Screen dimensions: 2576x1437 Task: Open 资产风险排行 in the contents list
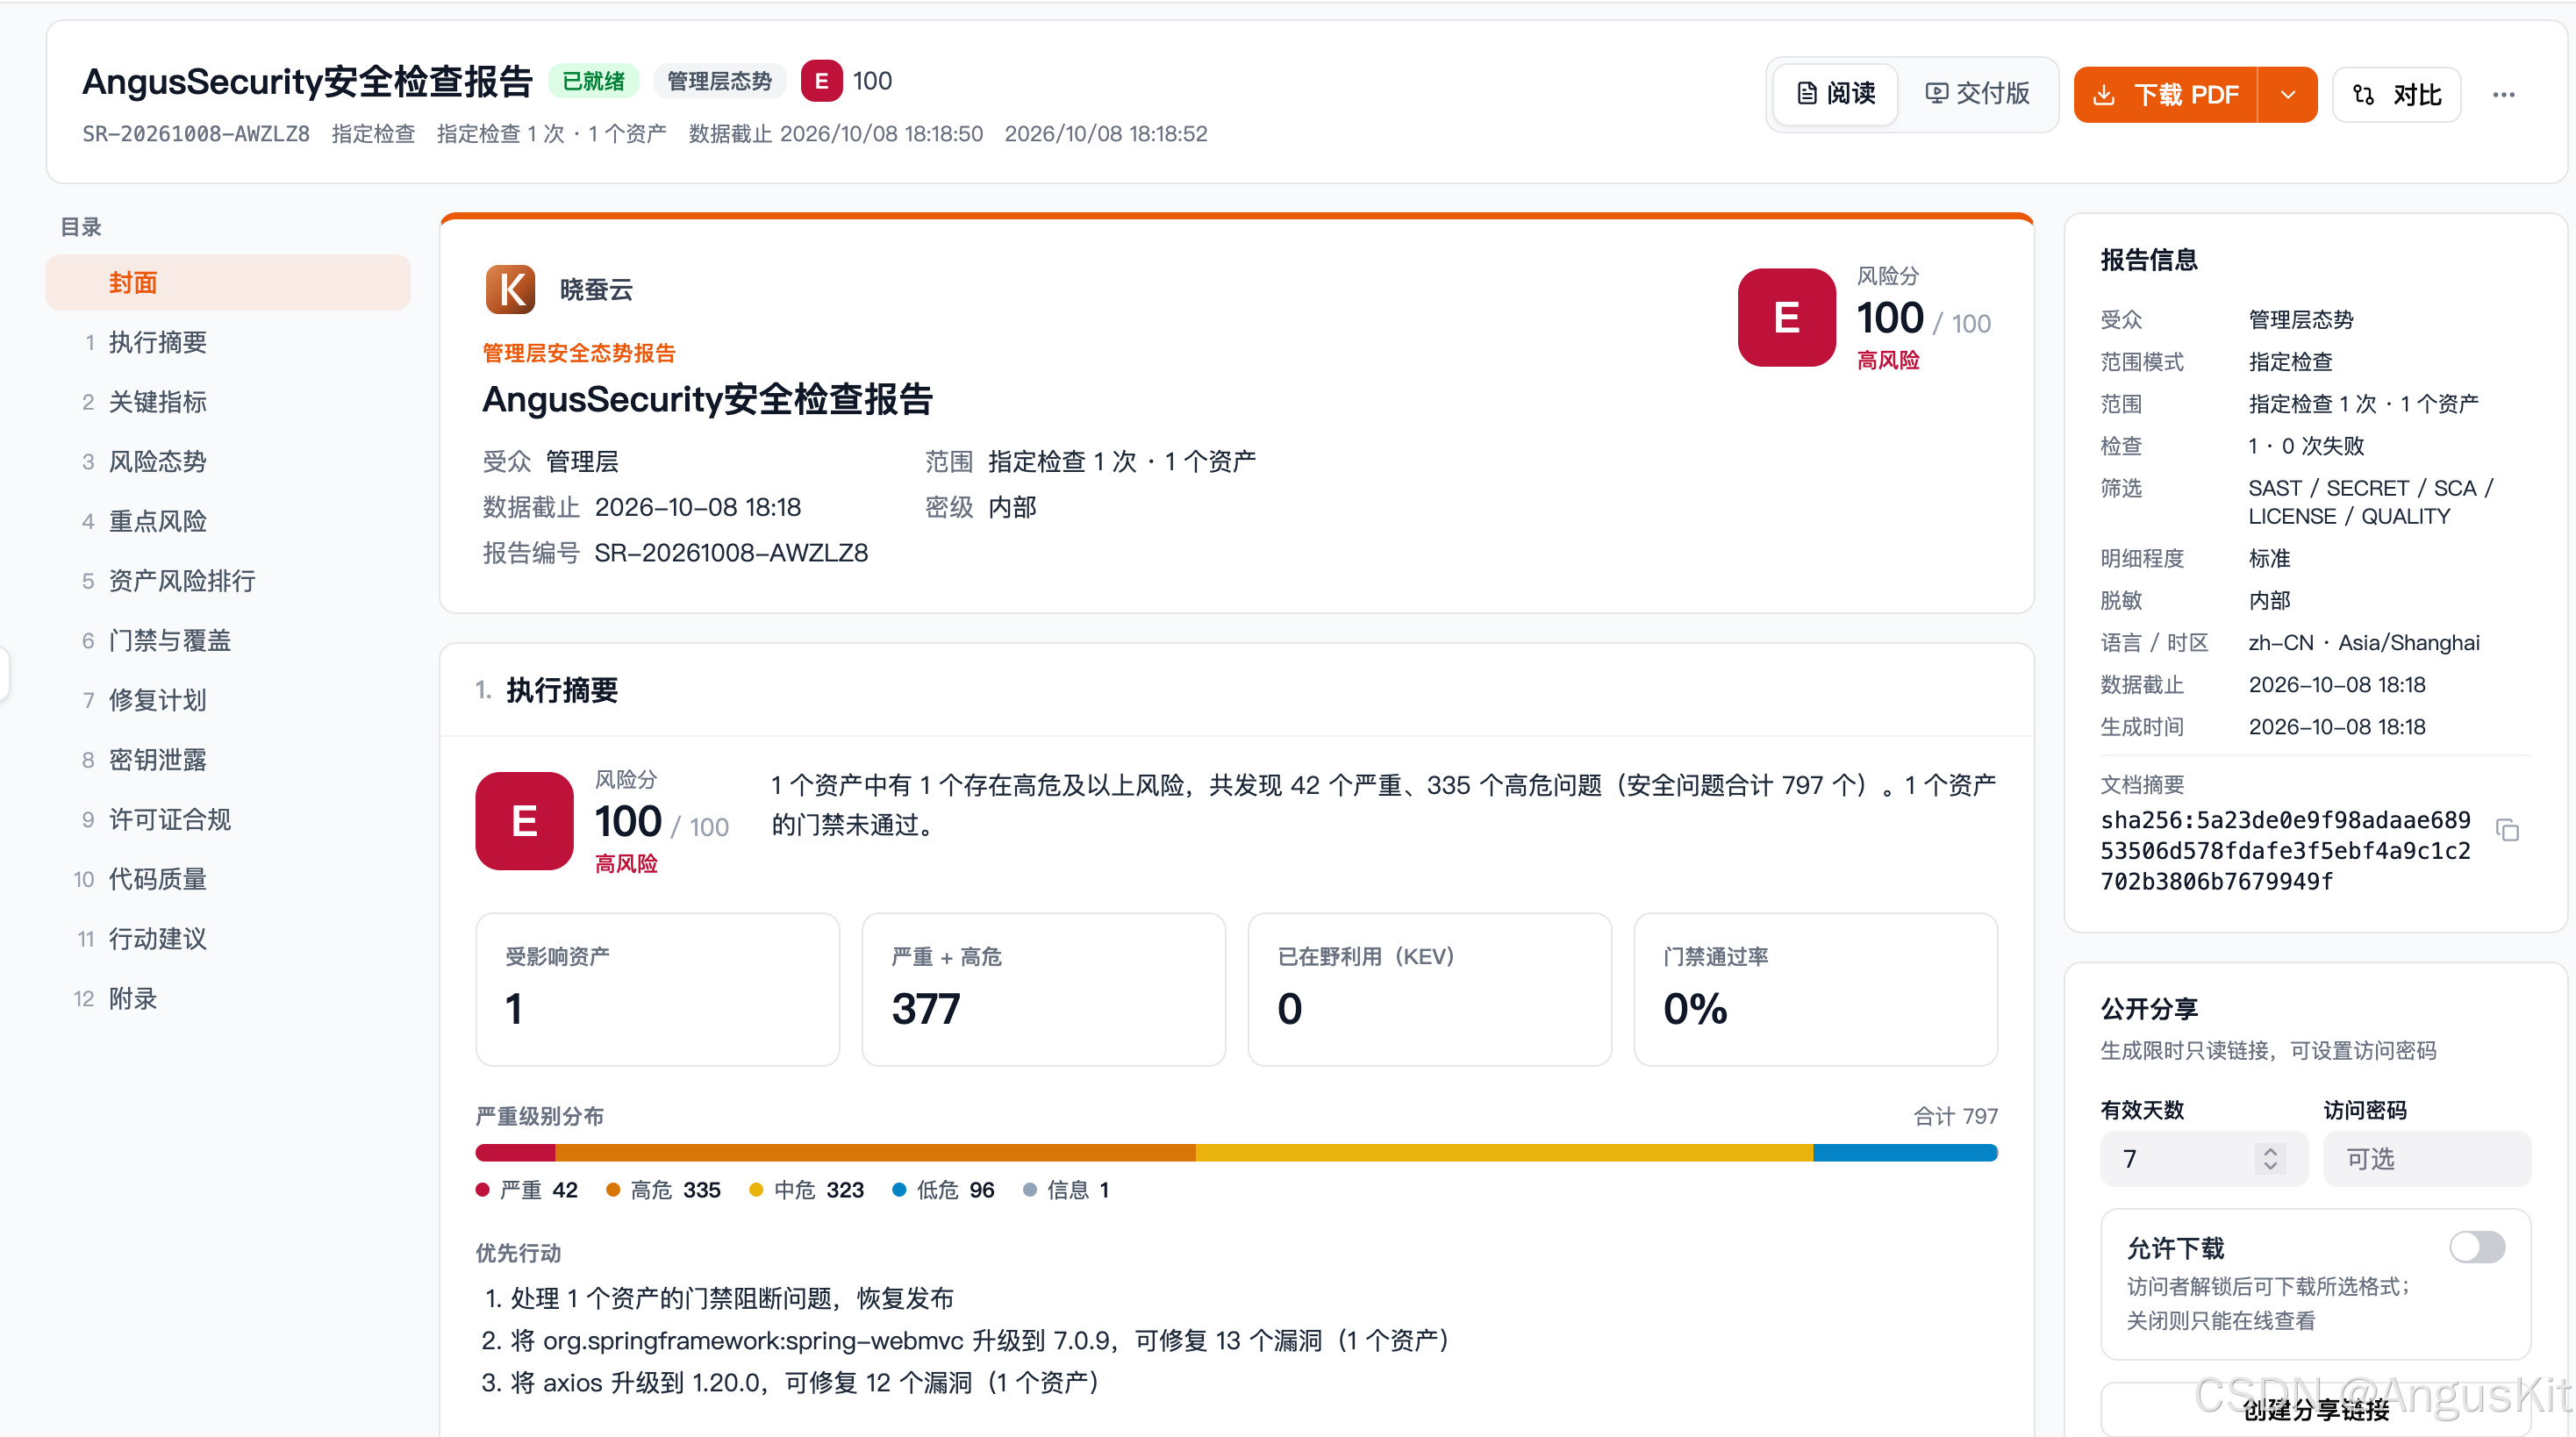(x=228, y=581)
